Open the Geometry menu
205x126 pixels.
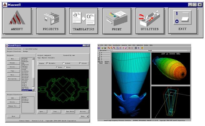coord(124,45)
